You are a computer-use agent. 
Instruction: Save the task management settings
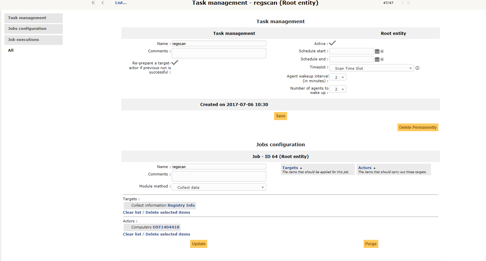[280, 116]
